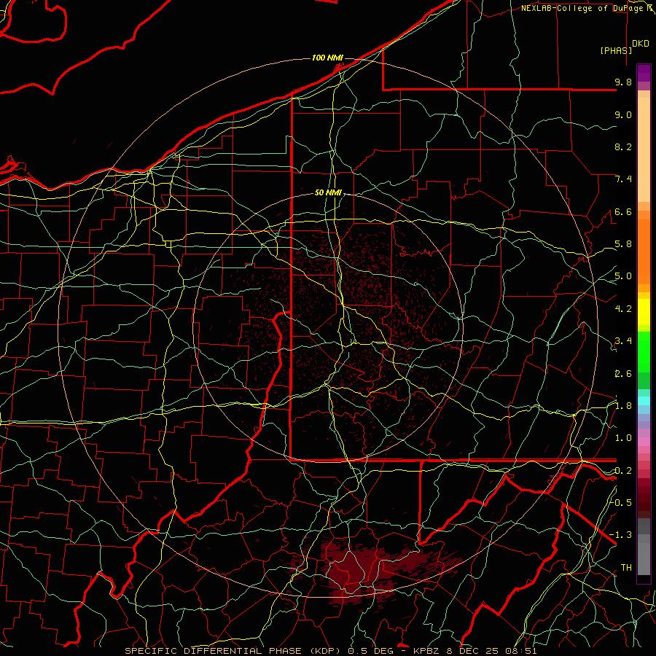Click the -1.3 scale value
The width and height of the screenshot is (656, 656).
(621, 536)
